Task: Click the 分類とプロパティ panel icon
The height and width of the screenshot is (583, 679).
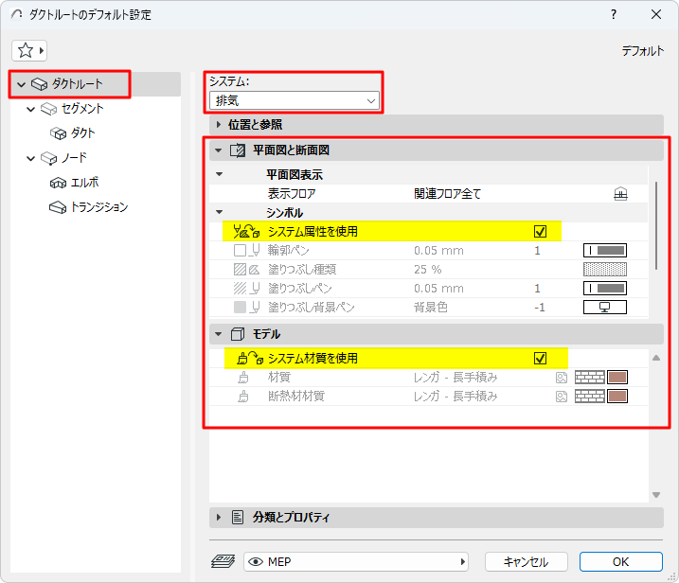Action: (238, 517)
